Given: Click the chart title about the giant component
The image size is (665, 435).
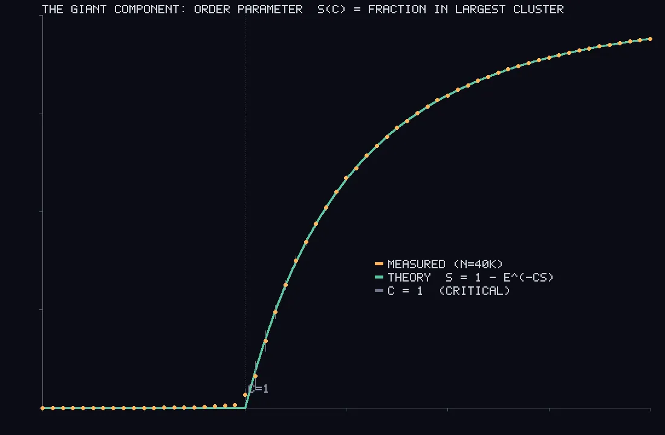Looking at the screenshot, I should 303,9.
